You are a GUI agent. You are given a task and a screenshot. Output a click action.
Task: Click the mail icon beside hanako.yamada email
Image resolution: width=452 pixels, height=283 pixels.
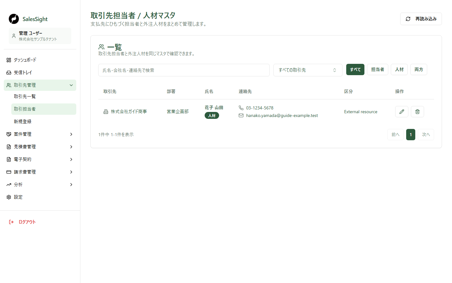click(241, 115)
